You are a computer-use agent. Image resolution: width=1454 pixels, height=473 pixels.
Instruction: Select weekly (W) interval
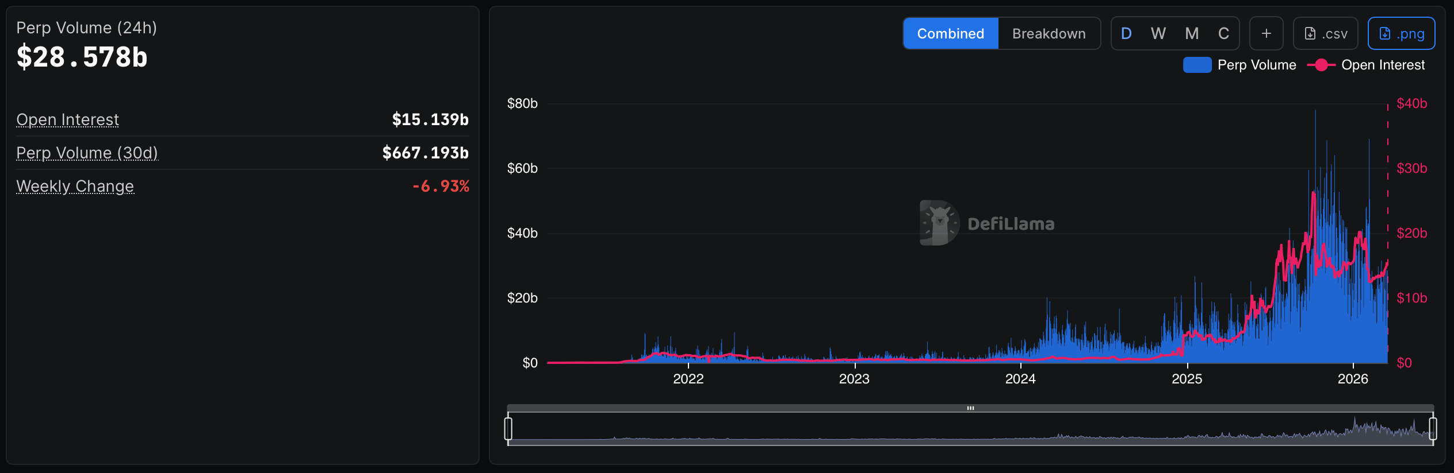(1158, 34)
